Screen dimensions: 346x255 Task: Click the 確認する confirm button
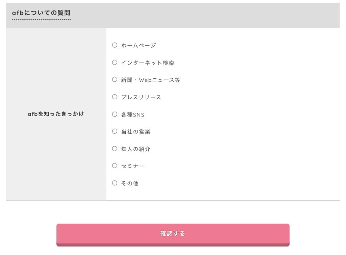[173, 235]
